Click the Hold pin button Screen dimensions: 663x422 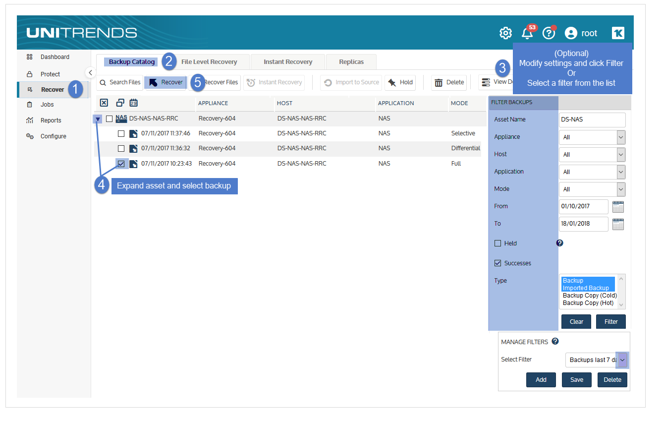(x=400, y=82)
